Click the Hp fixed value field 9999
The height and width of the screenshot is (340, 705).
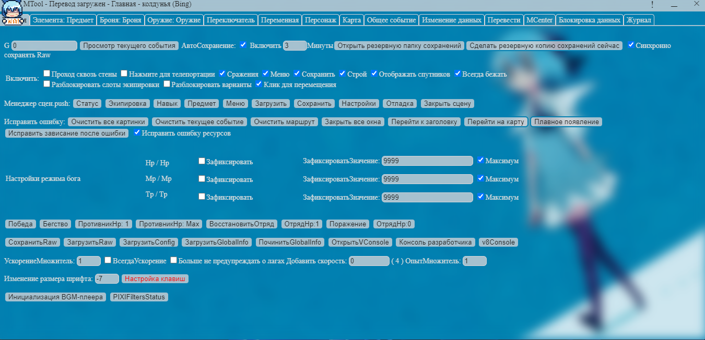coord(427,161)
